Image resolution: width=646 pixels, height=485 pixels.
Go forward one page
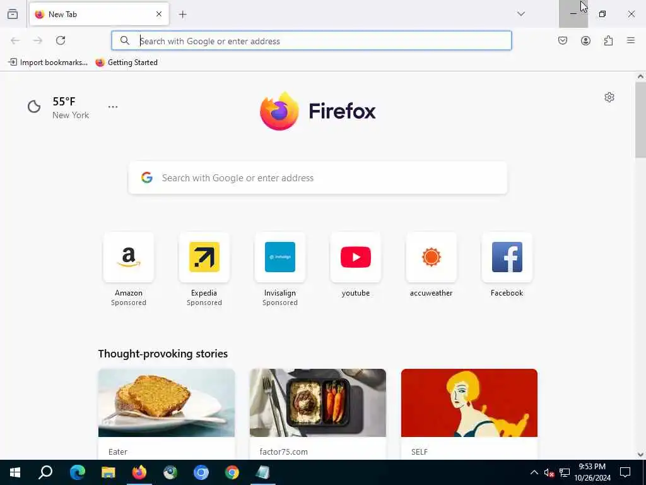[38, 40]
